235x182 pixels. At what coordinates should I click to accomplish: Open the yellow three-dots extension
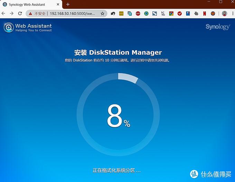[x=121, y=13]
